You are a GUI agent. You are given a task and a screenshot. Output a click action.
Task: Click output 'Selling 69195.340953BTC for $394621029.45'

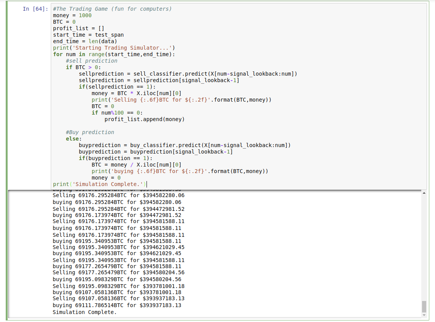point(118,247)
